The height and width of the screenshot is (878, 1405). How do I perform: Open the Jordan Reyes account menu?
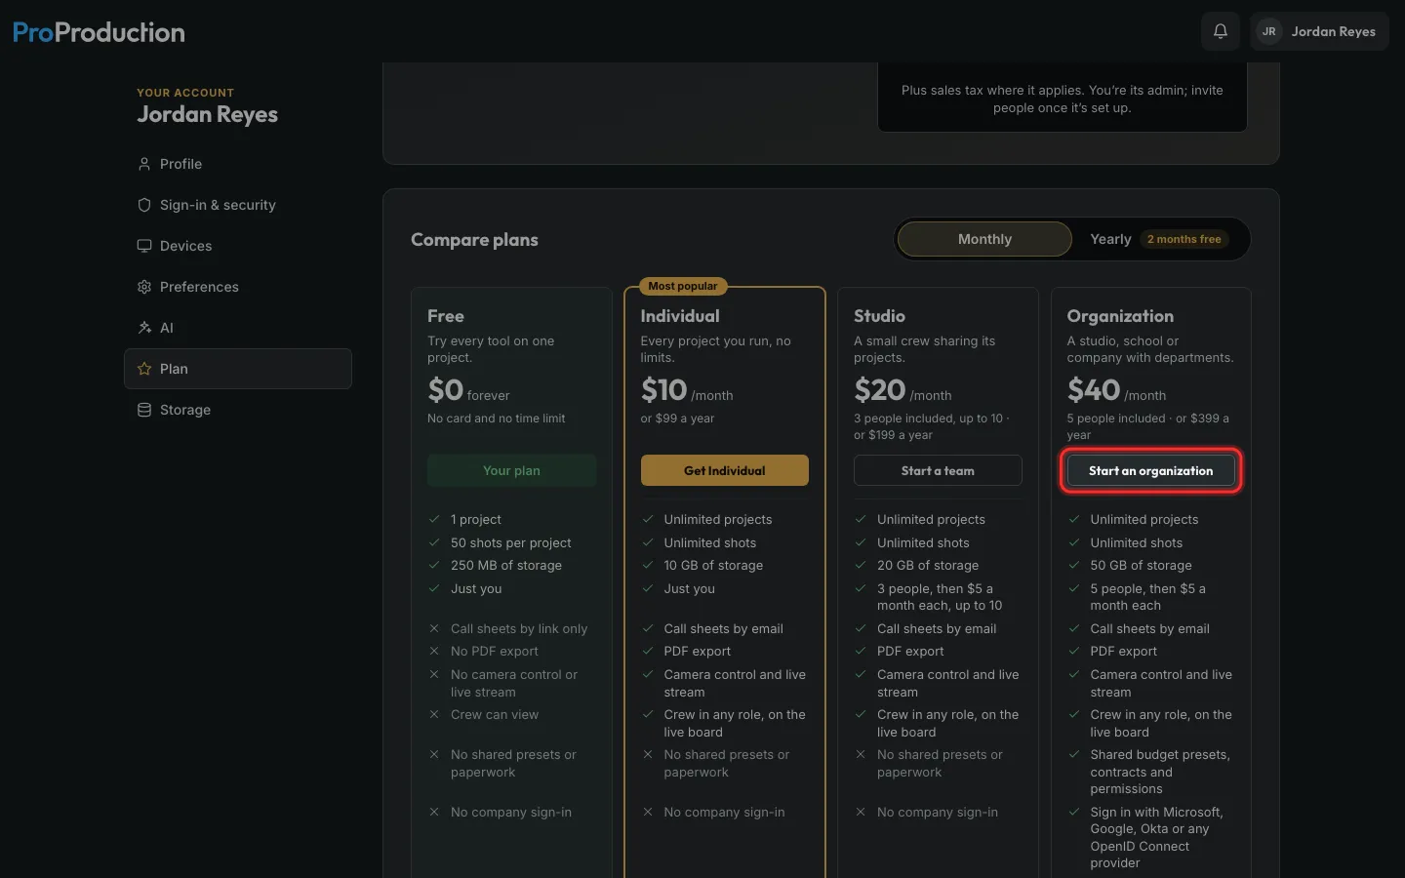tap(1319, 31)
